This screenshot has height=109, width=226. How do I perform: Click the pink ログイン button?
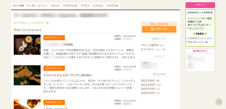pyautogui.click(x=200, y=5)
